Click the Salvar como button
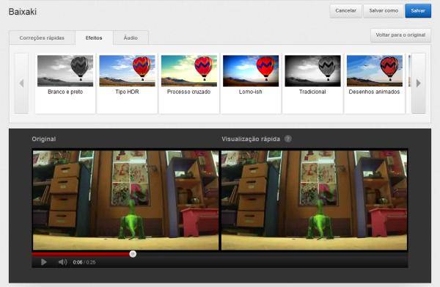The image size is (440, 287). coord(384,11)
